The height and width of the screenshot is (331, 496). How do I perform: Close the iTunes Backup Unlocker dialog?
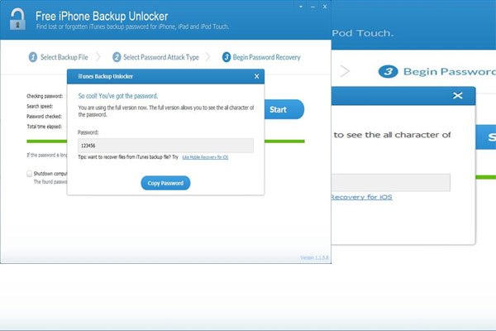tap(257, 76)
